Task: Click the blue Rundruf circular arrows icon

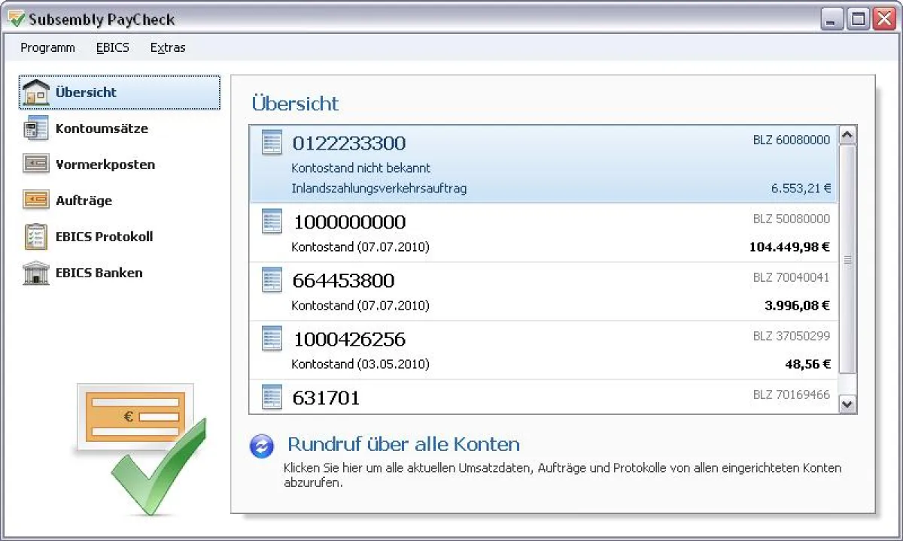Action: click(261, 446)
